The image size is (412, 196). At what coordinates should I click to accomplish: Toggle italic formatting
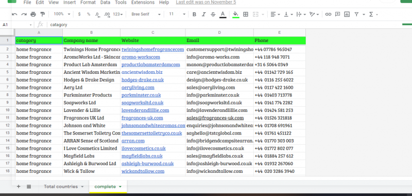click(x=203, y=14)
